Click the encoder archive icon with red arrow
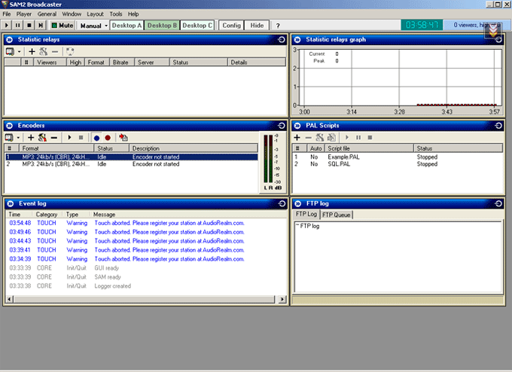 point(123,138)
